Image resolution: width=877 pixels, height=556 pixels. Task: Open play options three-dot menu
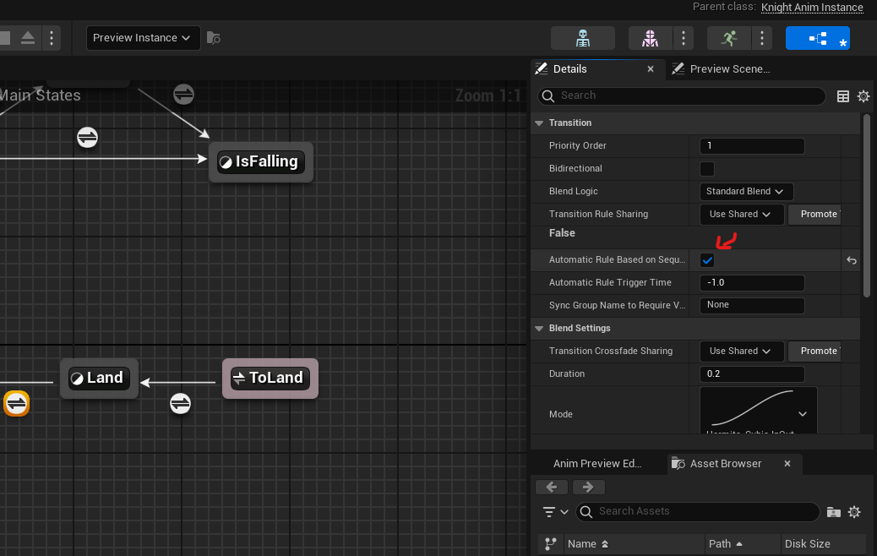(x=52, y=38)
